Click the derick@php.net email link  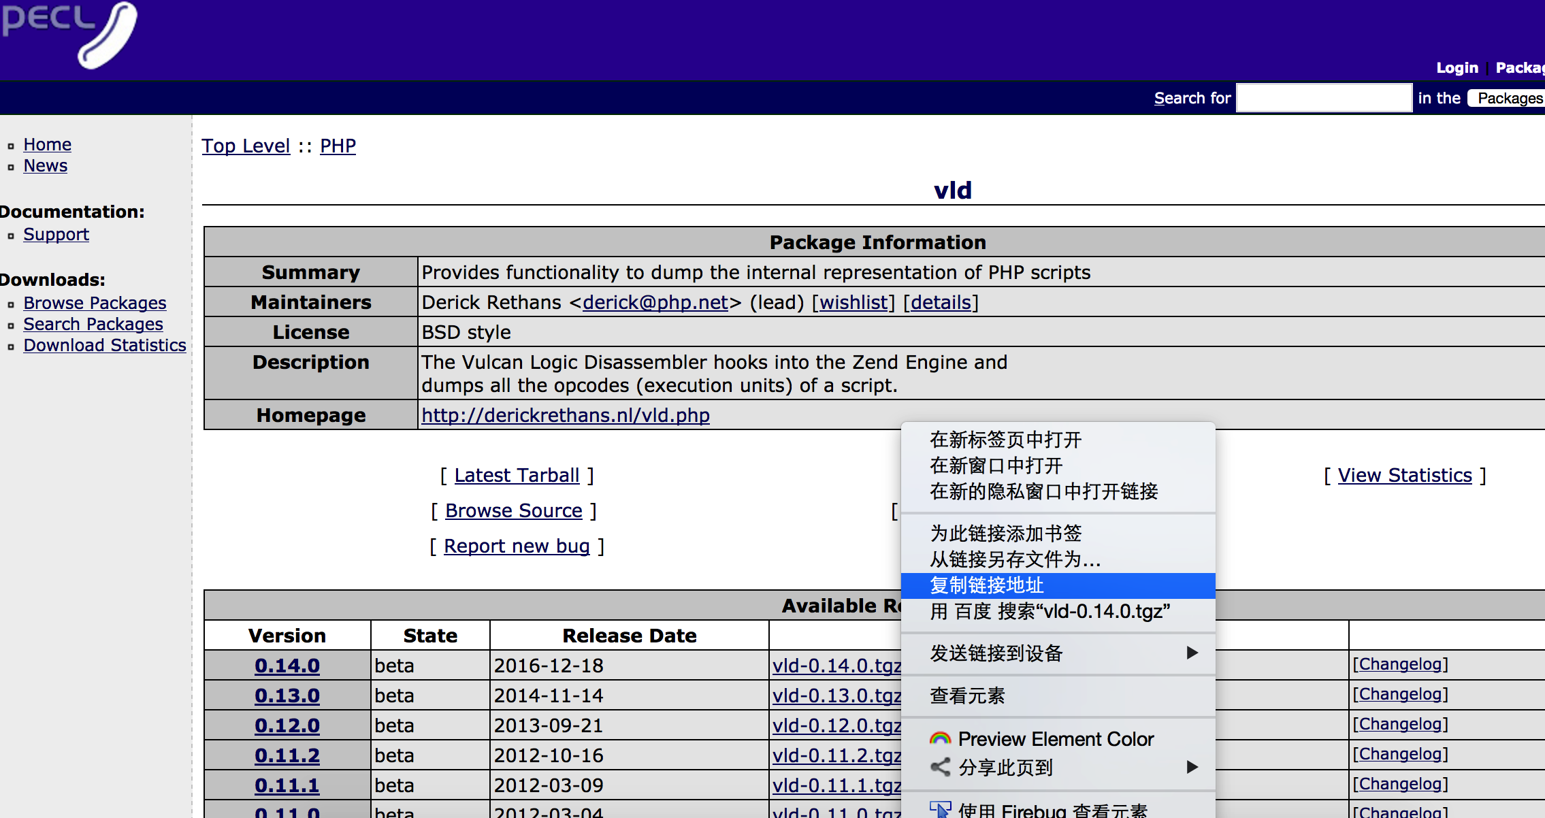tap(655, 302)
